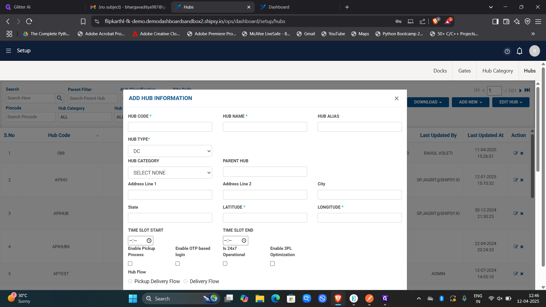546x307 pixels.
Task: Open Hub Category ALL filter dropdown
Action: [x=85, y=117]
